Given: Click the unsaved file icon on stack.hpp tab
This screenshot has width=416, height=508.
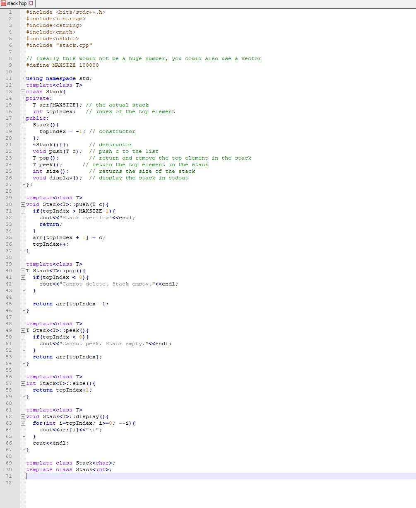Looking at the screenshot, I should (x=4, y=3).
